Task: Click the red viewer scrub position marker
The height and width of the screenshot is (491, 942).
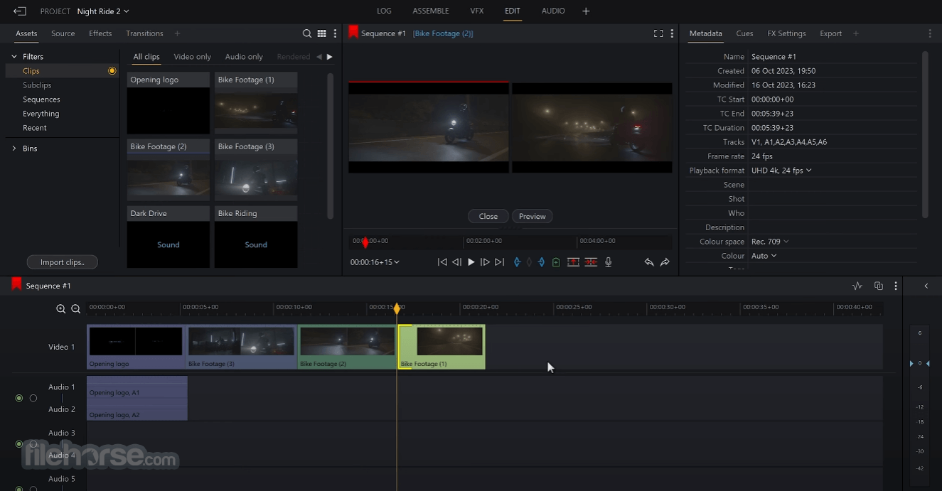Action: coord(365,242)
